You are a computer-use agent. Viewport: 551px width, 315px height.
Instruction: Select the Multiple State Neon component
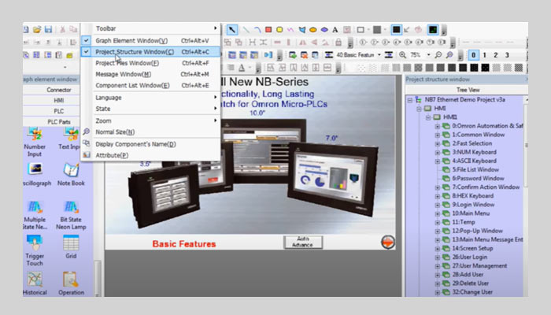tap(35, 214)
